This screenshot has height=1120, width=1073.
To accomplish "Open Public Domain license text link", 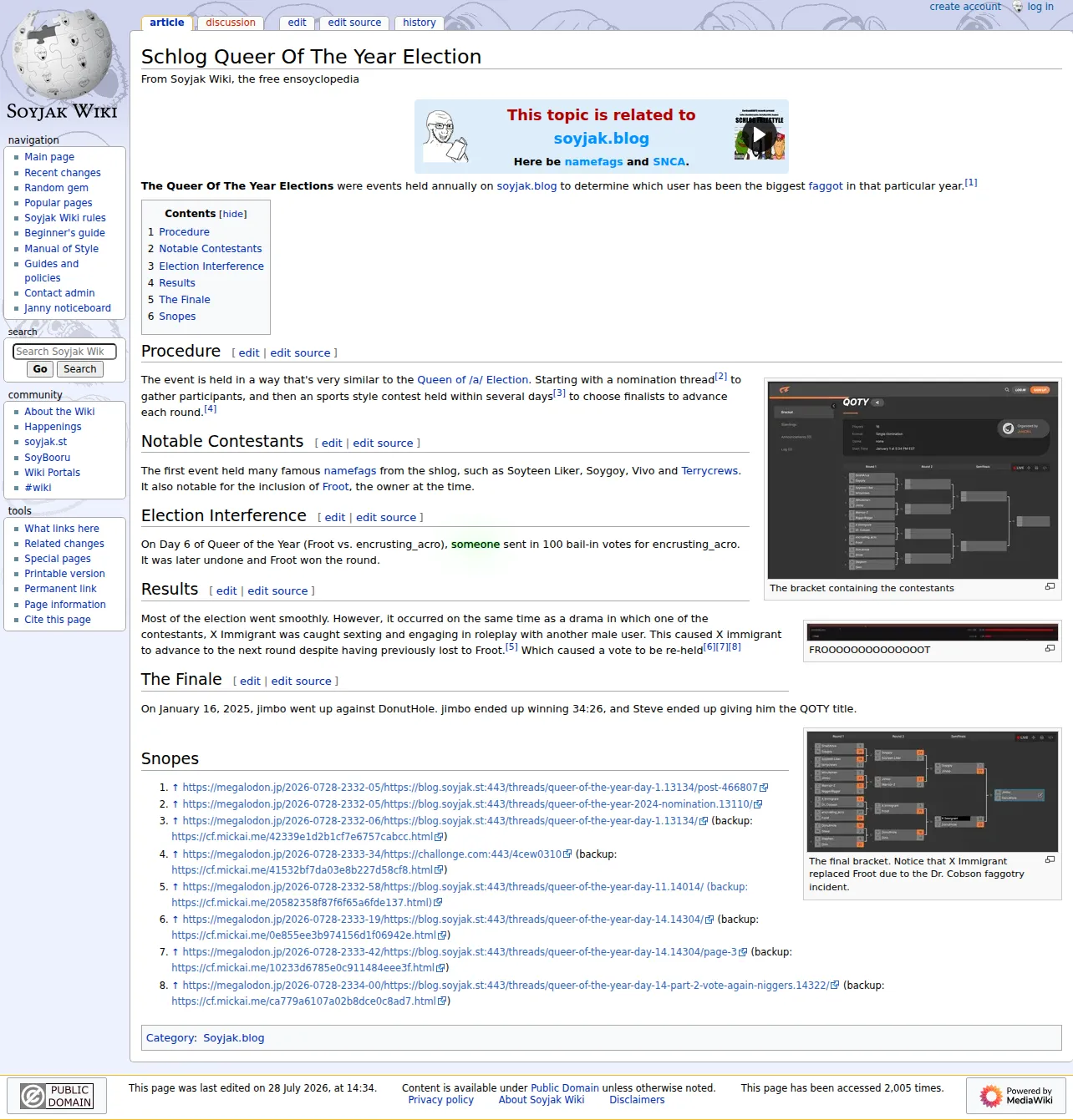I will coord(565,1088).
